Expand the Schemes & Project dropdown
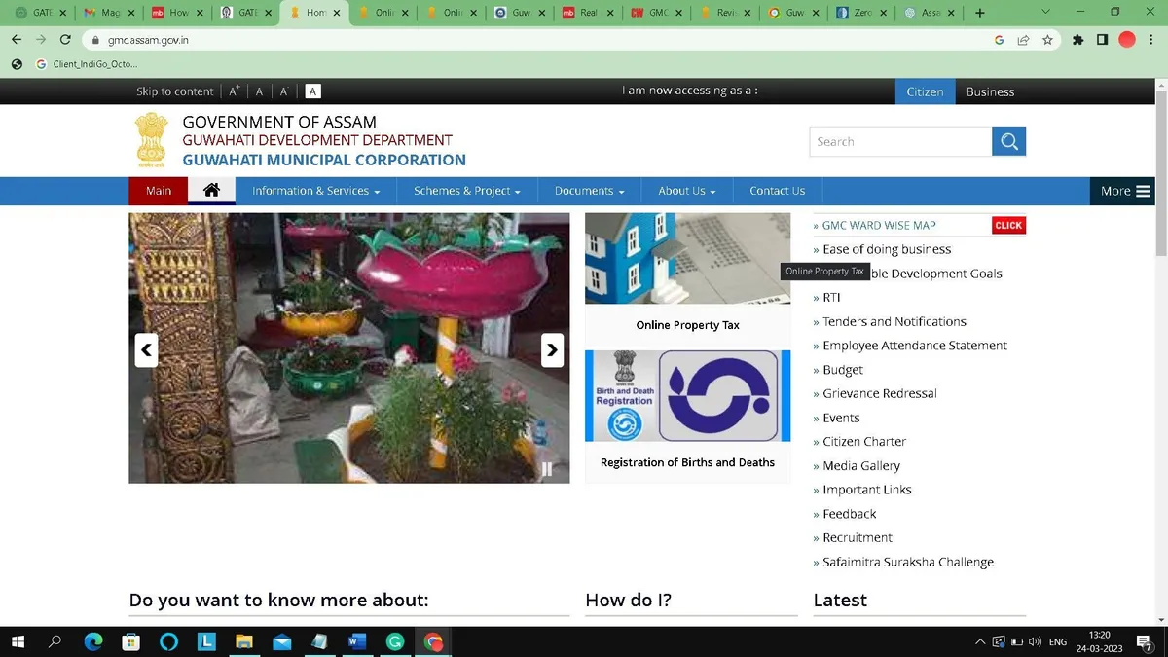This screenshot has width=1168, height=657. tap(467, 191)
